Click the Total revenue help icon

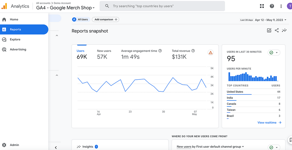pos(193,51)
